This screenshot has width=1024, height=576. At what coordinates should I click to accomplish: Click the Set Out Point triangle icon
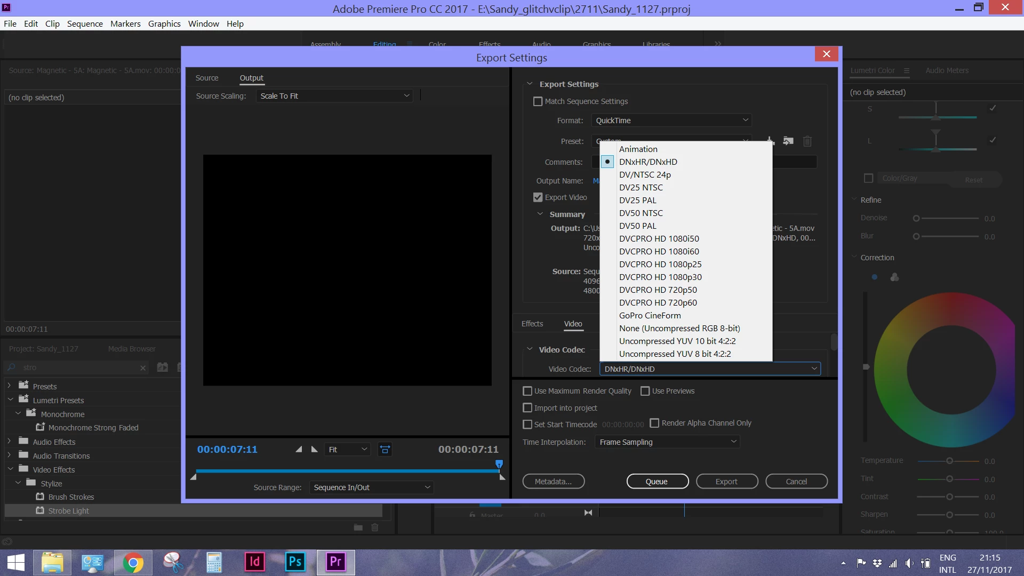(315, 450)
